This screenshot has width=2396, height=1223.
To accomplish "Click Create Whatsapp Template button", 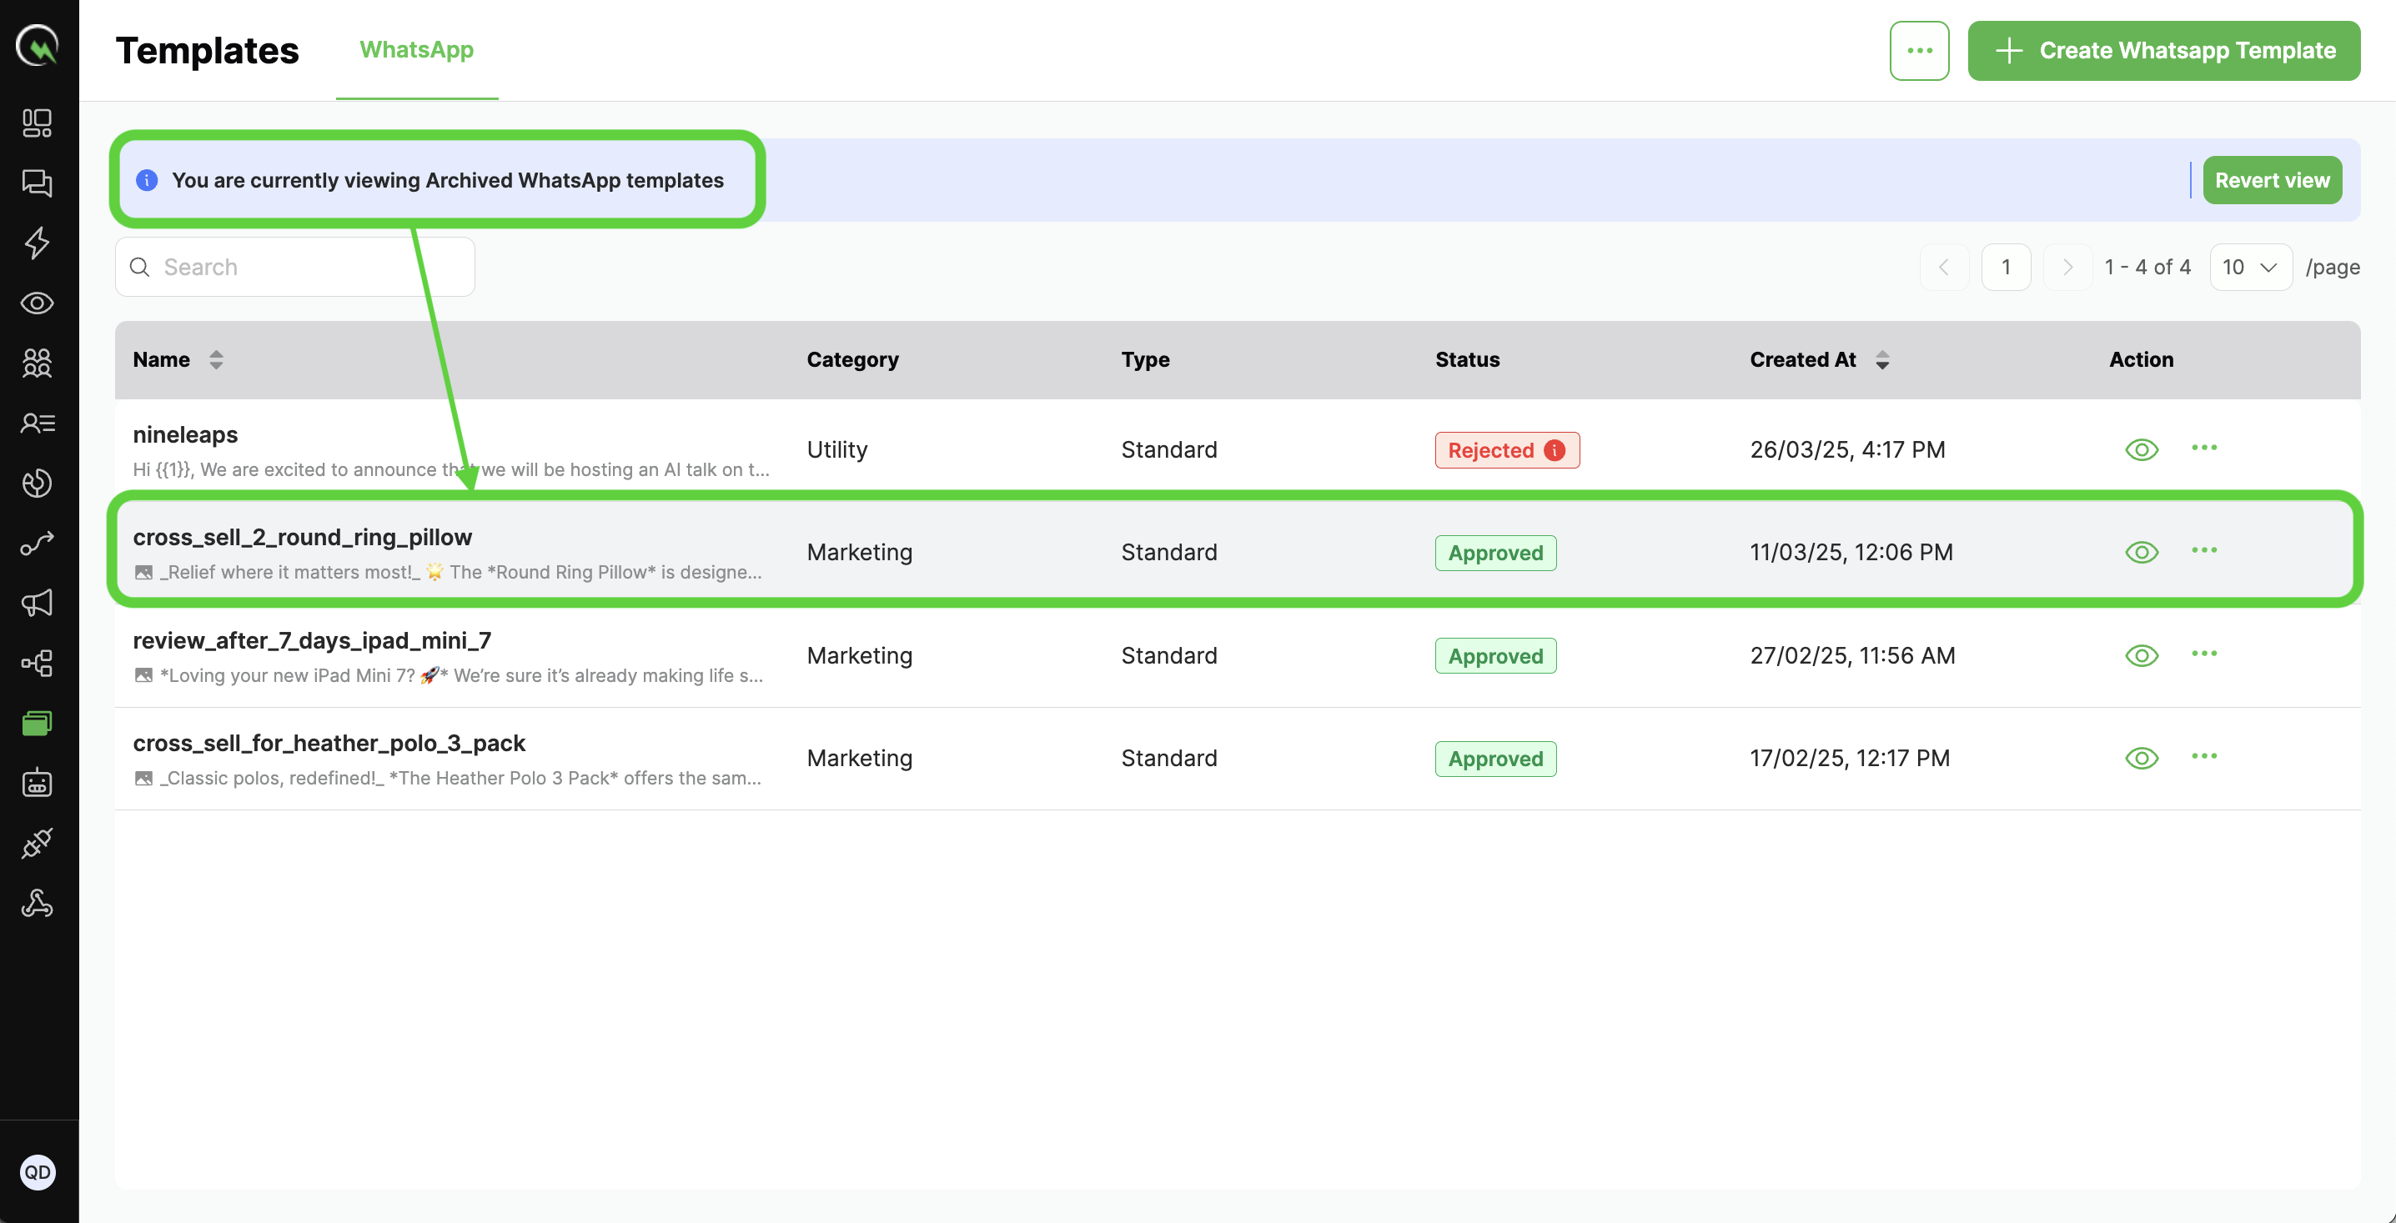I will pos(2163,50).
